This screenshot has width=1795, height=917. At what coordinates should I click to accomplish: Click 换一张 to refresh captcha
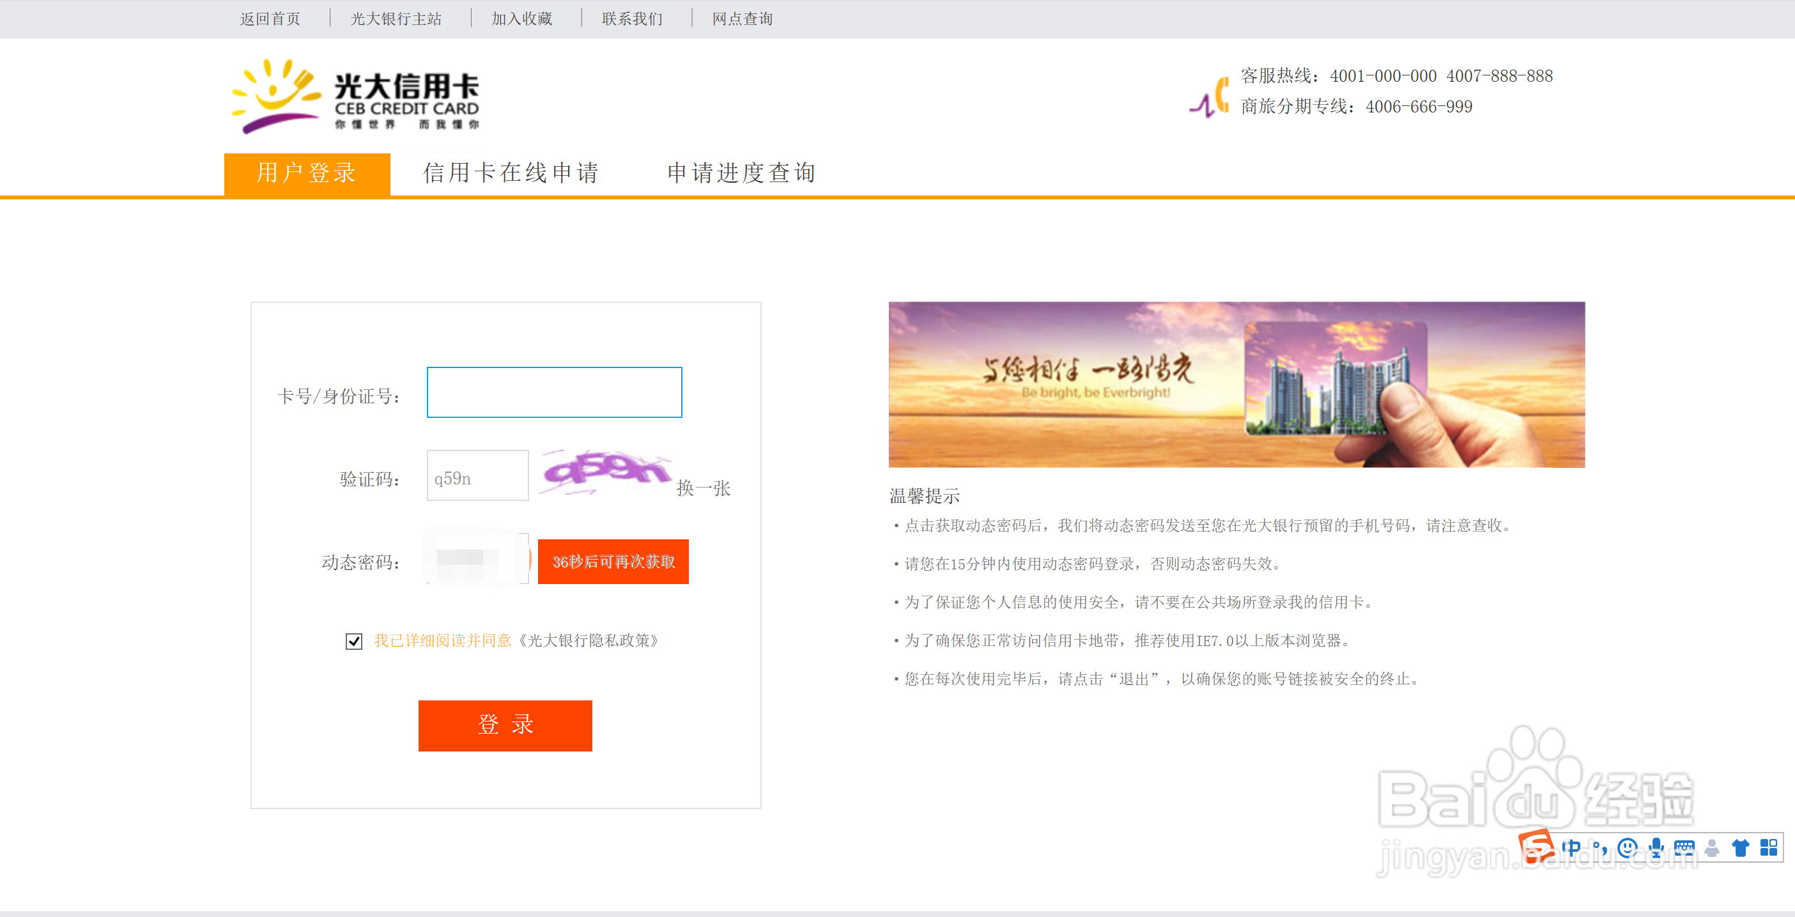click(x=703, y=488)
